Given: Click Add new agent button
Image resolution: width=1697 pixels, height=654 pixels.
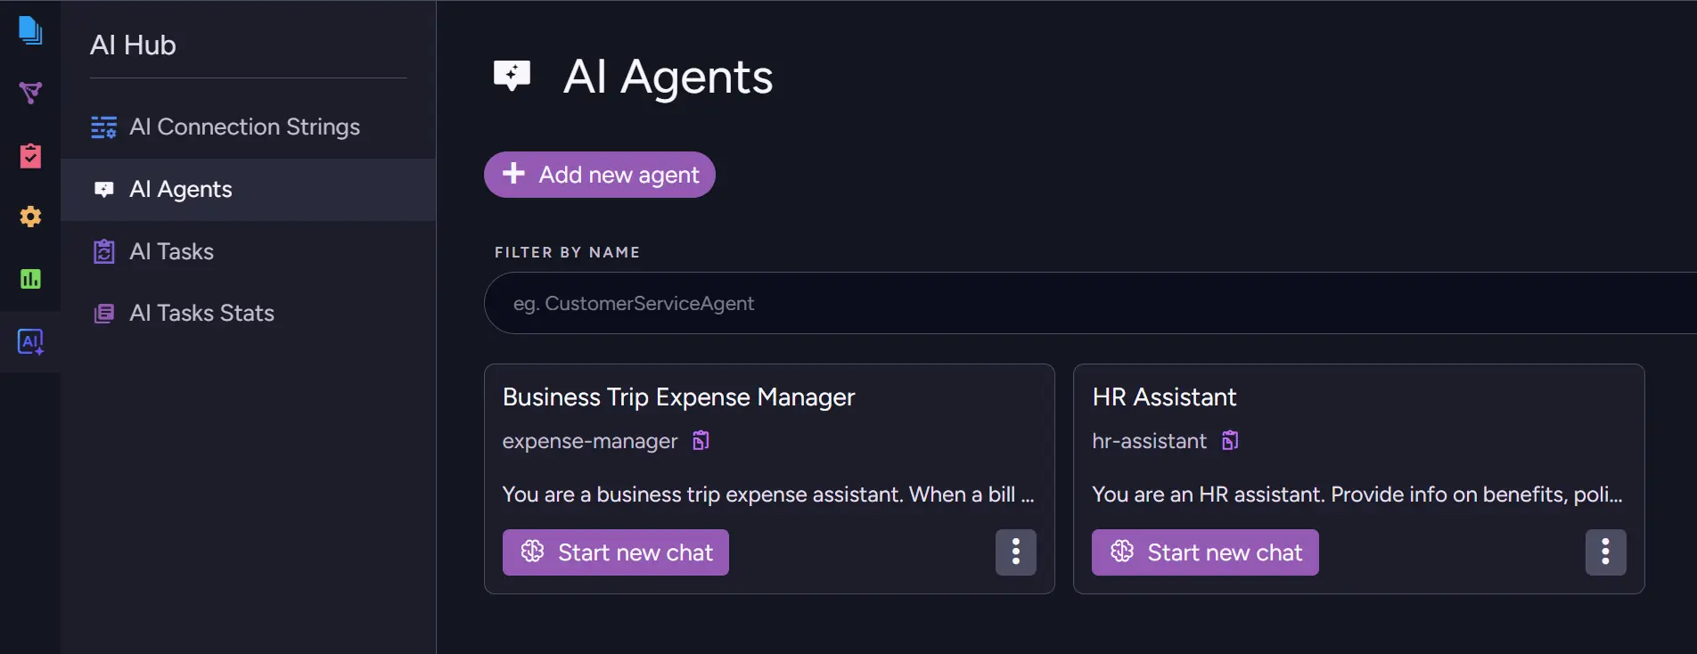Looking at the screenshot, I should point(600,175).
